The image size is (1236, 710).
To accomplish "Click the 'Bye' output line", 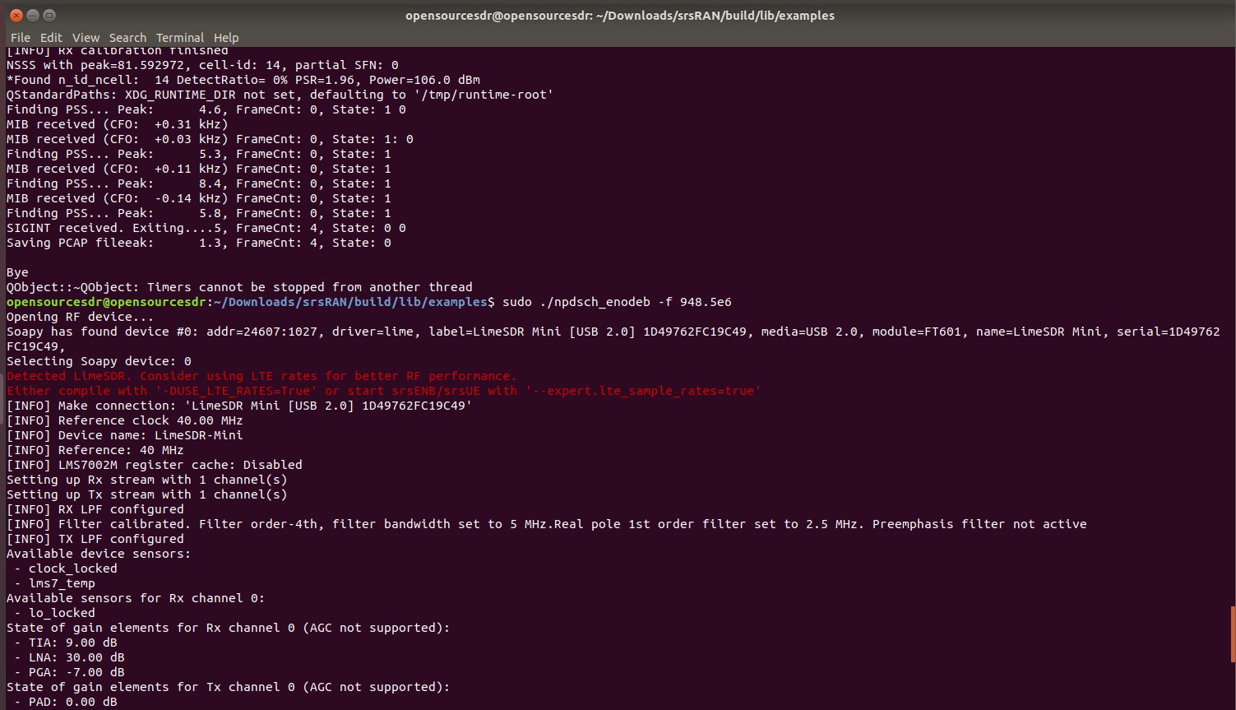I will pyautogui.click(x=17, y=272).
